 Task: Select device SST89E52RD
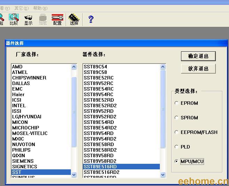121,100
